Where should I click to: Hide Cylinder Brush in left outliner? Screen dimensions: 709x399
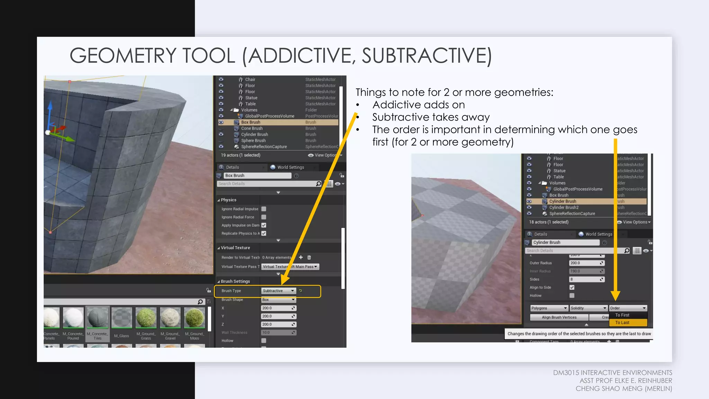pyautogui.click(x=221, y=134)
